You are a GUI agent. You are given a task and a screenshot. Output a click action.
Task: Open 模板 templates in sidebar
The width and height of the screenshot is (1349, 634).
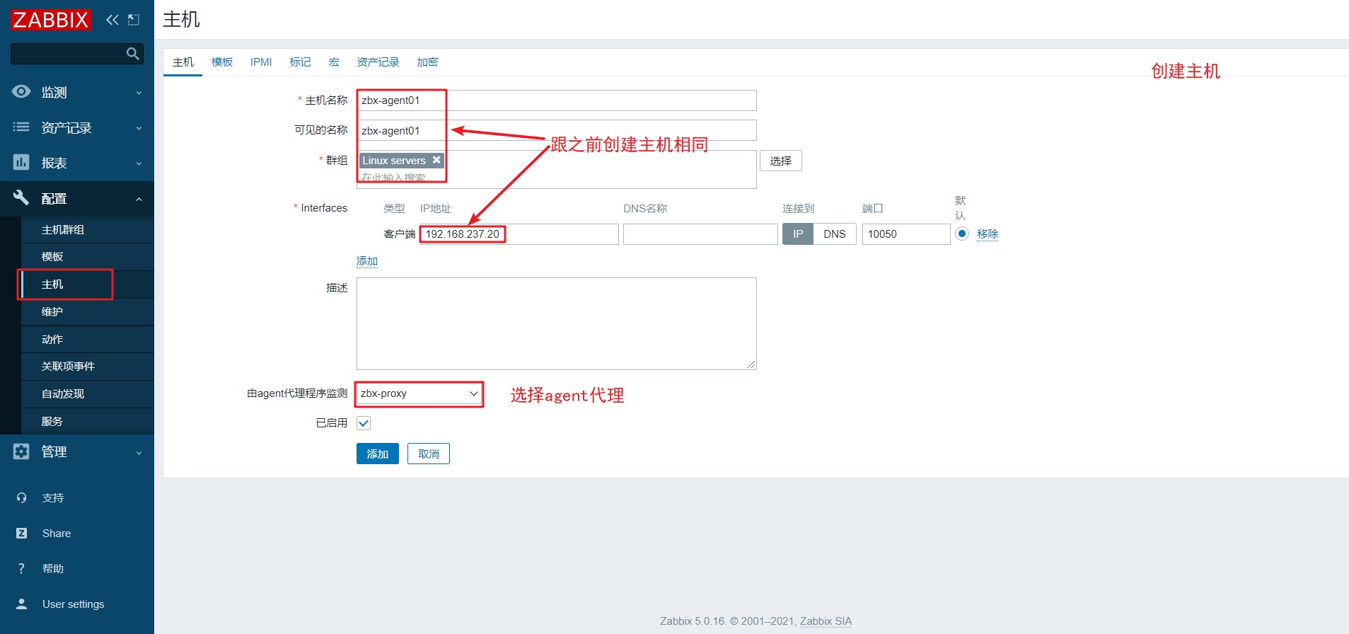coord(88,257)
